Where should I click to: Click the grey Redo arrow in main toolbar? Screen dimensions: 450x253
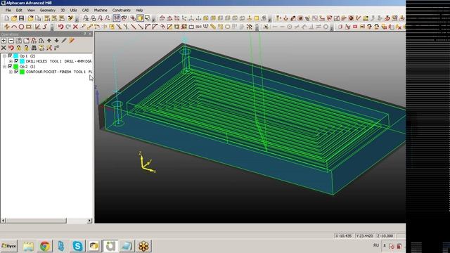(x=68, y=27)
